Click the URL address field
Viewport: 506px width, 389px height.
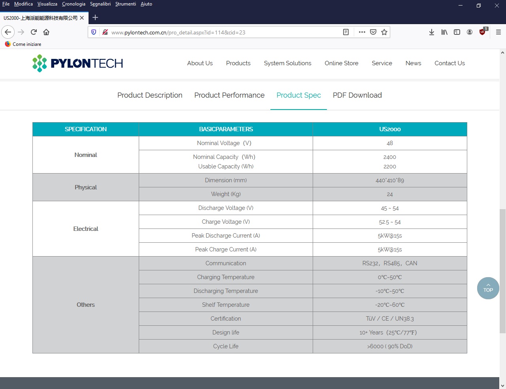[x=221, y=32]
